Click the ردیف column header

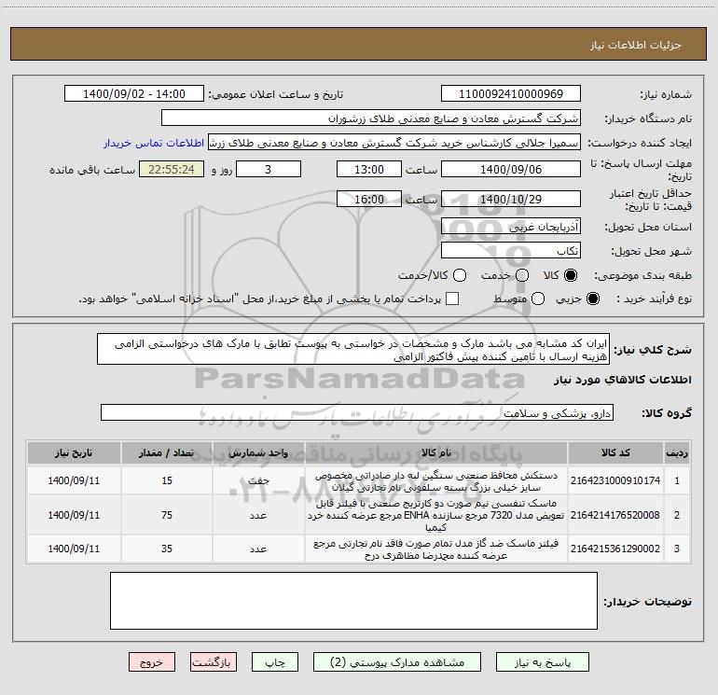(677, 453)
